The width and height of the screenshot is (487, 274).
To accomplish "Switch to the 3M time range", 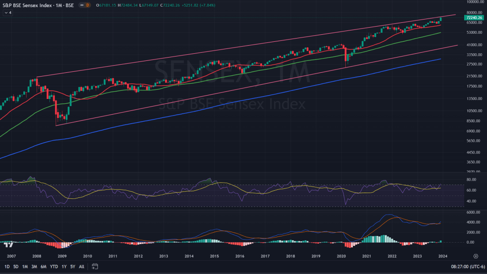I will [34, 266].
